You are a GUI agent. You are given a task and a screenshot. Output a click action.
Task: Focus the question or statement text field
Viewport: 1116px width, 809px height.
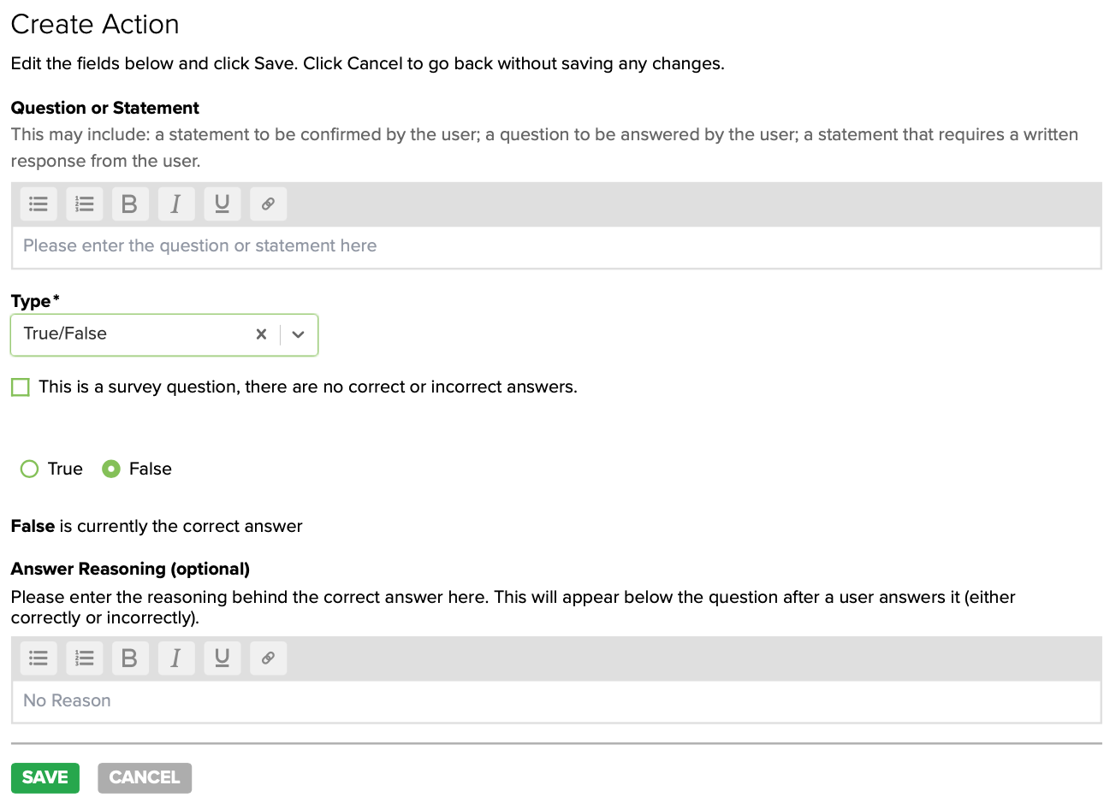pos(556,247)
